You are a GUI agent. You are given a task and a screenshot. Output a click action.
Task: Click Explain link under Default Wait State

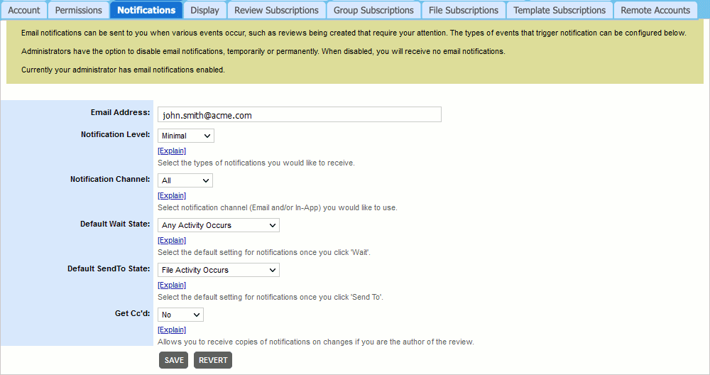[172, 241]
